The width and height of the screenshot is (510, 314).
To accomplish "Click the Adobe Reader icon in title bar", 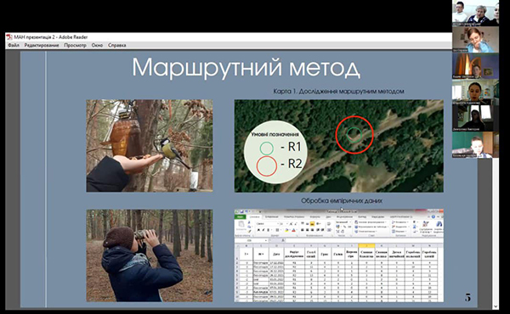I will [x=9, y=37].
